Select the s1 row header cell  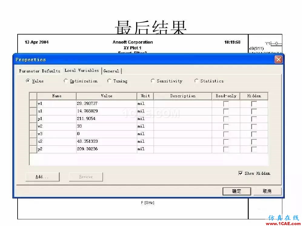(33, 111)
